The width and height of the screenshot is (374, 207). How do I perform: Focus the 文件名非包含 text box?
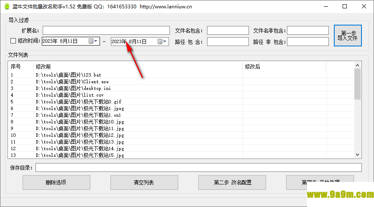click(307, 31)
